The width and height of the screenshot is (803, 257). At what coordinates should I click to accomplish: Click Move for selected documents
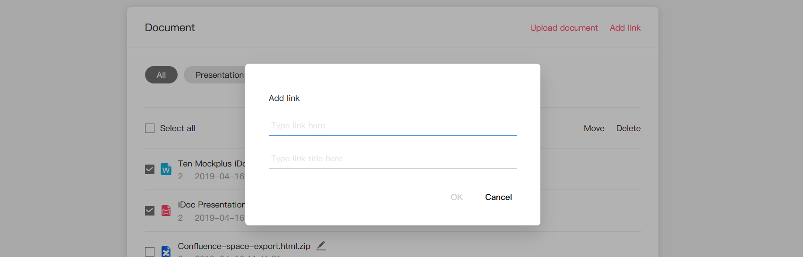[x=594, y=128]
